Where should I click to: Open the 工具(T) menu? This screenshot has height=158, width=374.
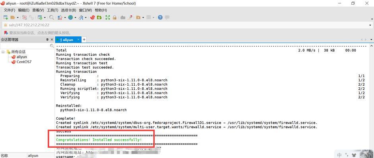point(52,10)
